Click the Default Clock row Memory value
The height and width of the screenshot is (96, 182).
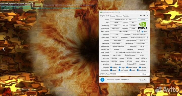click(x=129, y=61)
